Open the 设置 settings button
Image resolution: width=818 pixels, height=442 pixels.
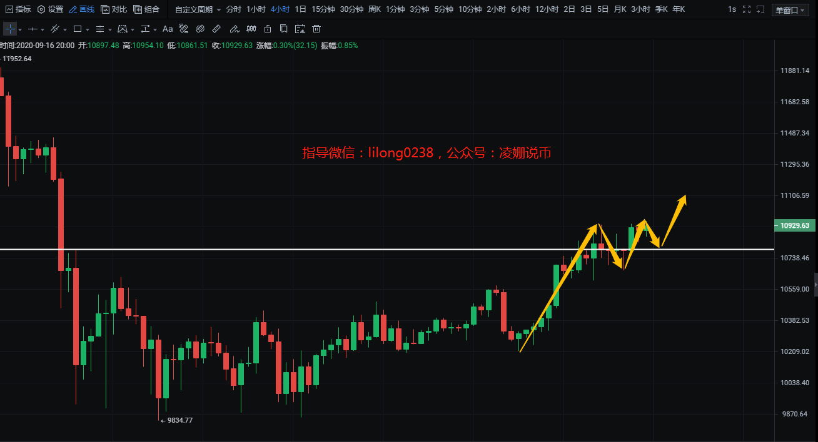[51, 9]
